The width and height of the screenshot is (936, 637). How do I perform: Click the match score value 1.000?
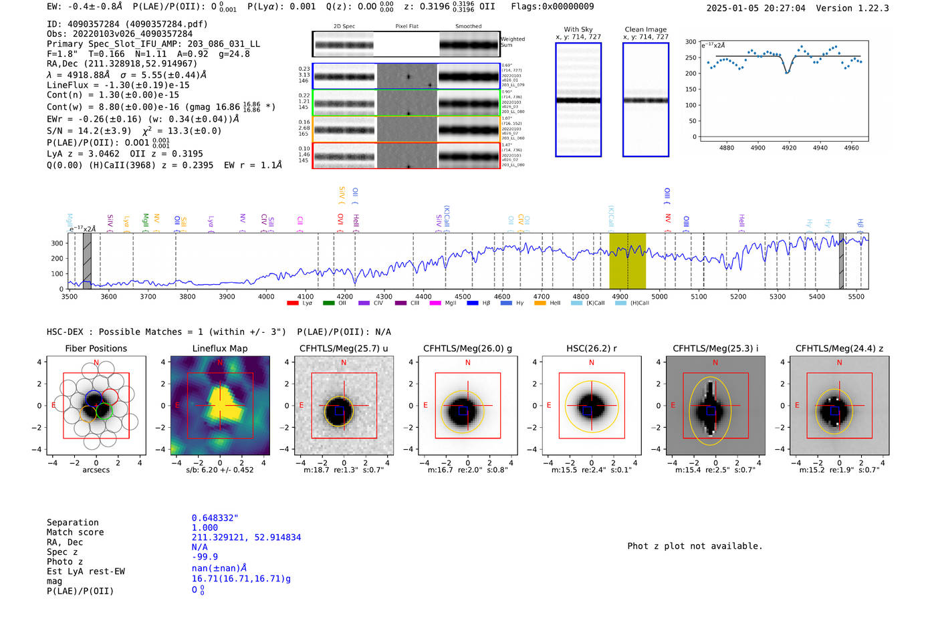pyautogui.click(x=205, y=528)
